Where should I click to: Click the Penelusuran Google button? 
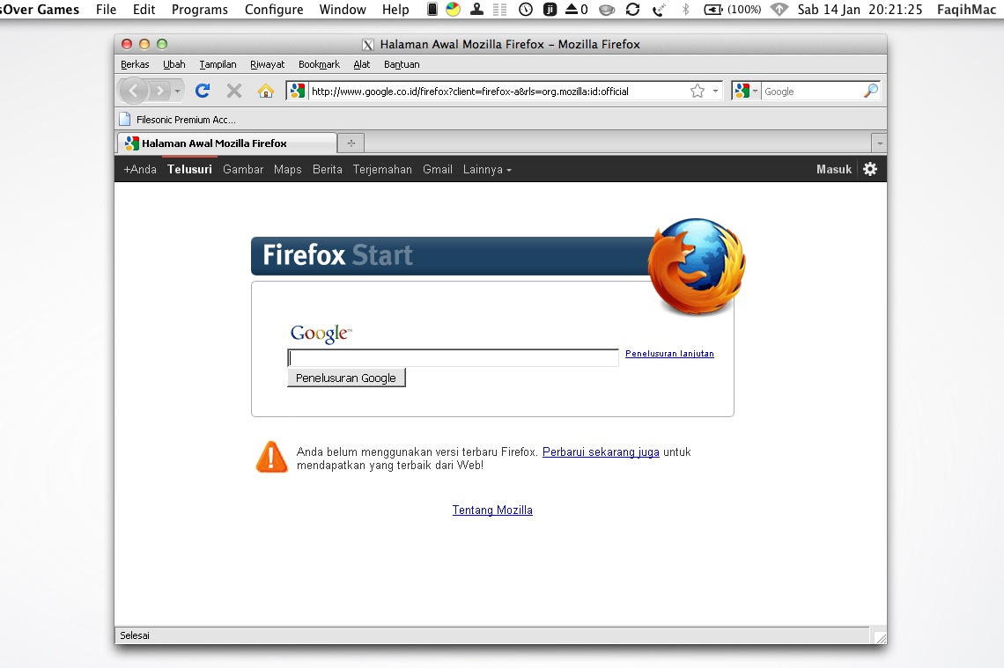click(x=346, y=378)
